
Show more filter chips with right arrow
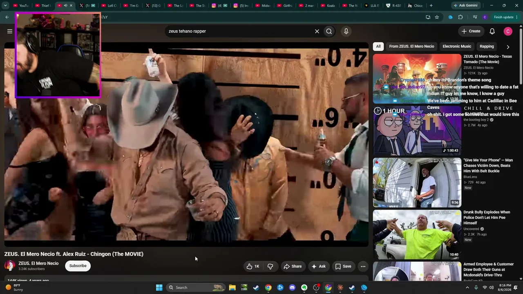click(x=508, y=47)
